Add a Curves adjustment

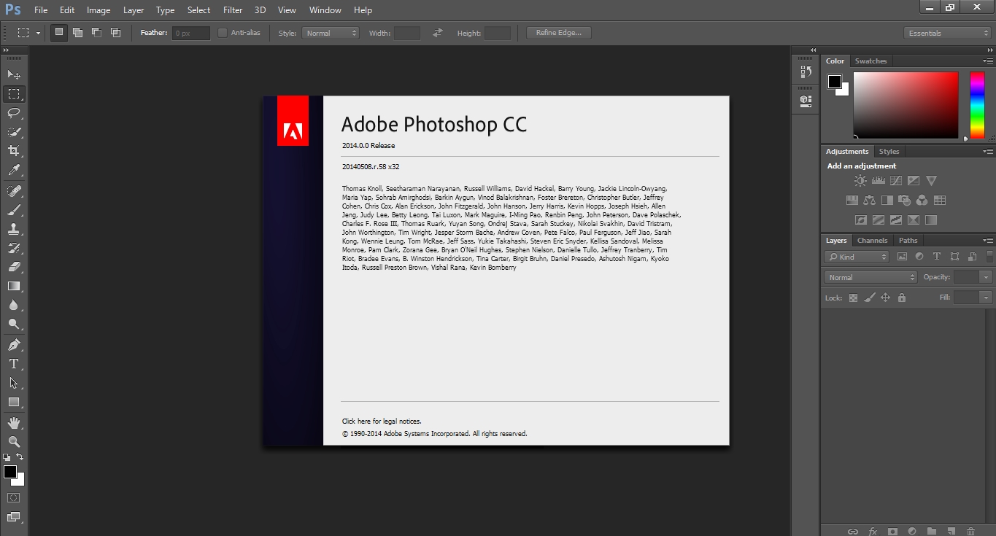[896, 181]
